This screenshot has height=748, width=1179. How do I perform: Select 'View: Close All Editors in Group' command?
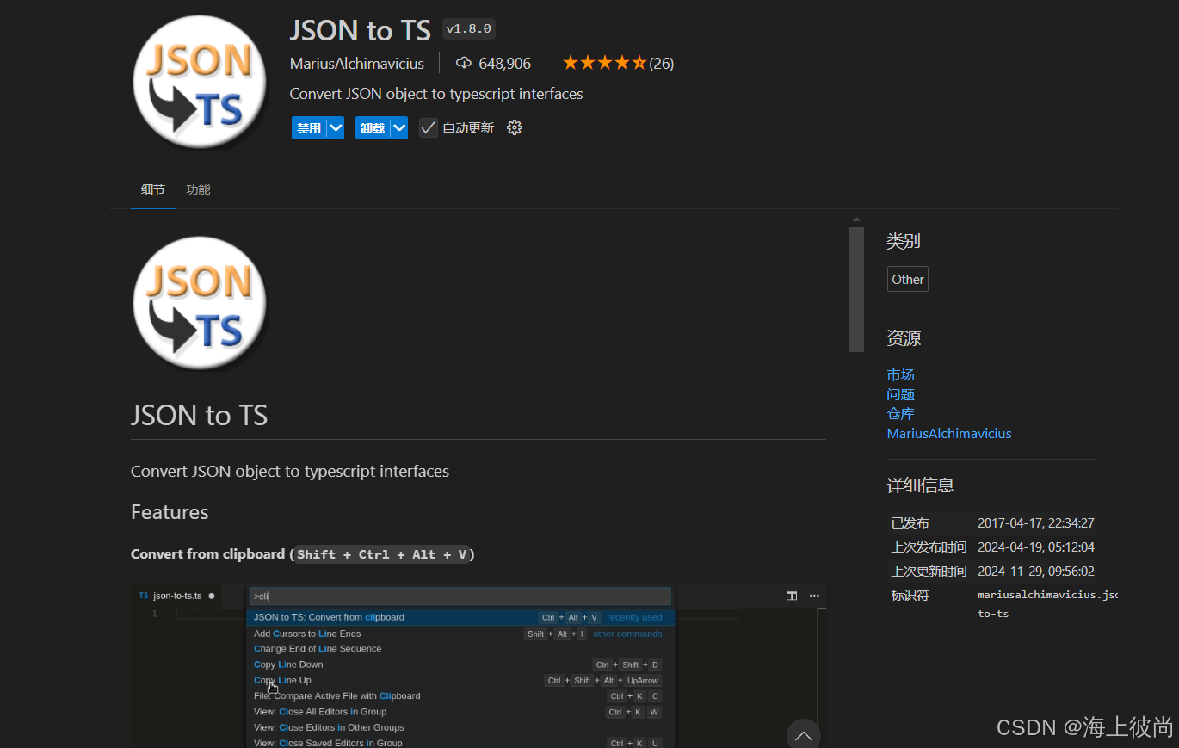coord(460,712)
